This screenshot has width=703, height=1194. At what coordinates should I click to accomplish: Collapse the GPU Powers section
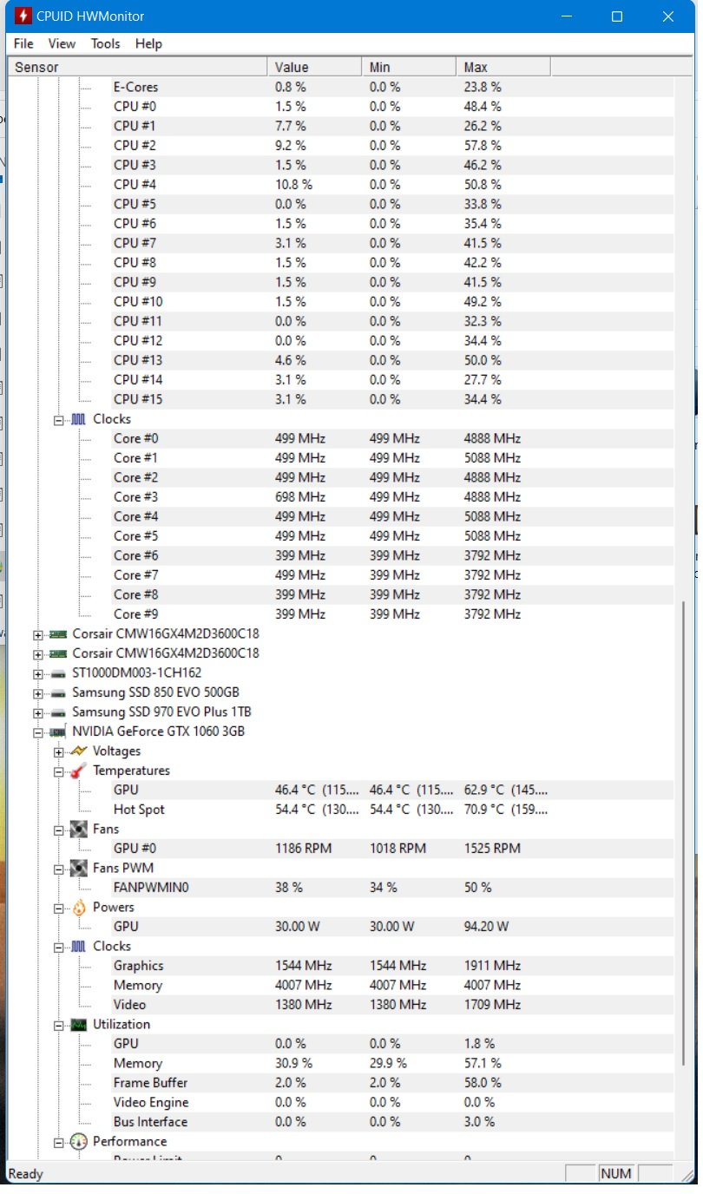point(59,908)
